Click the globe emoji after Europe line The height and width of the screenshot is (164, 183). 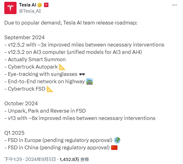point(117,140)
